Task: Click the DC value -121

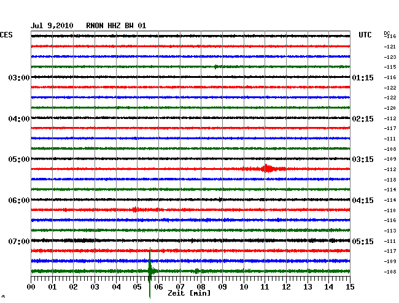Action: pos(390,47)
